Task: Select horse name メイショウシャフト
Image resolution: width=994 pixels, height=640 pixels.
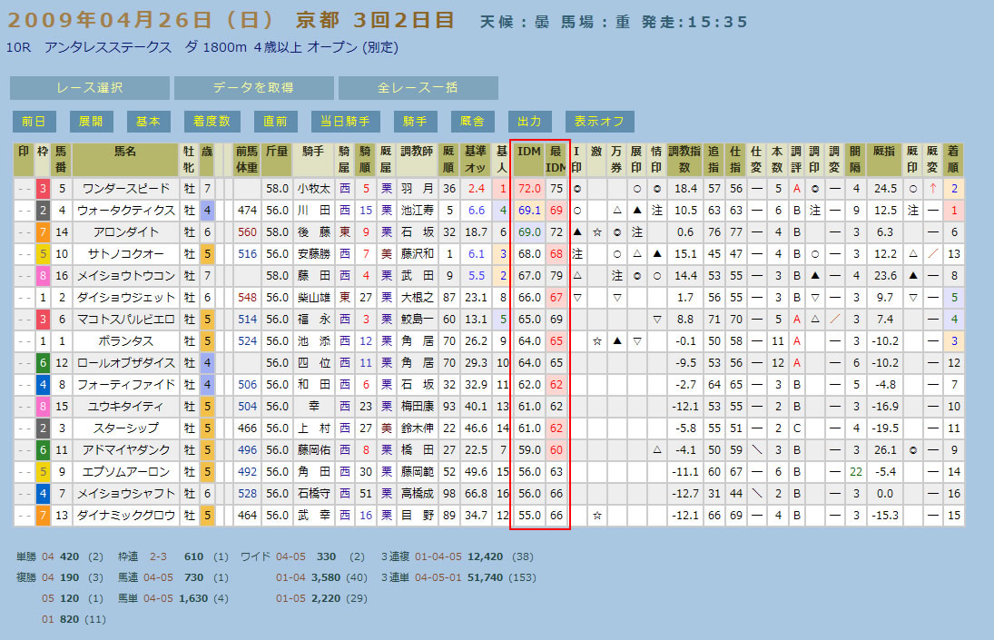Action: pyautogui.click(x=125, y=494)
